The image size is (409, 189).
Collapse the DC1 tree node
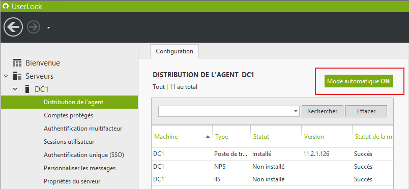[x=15, y=89]
